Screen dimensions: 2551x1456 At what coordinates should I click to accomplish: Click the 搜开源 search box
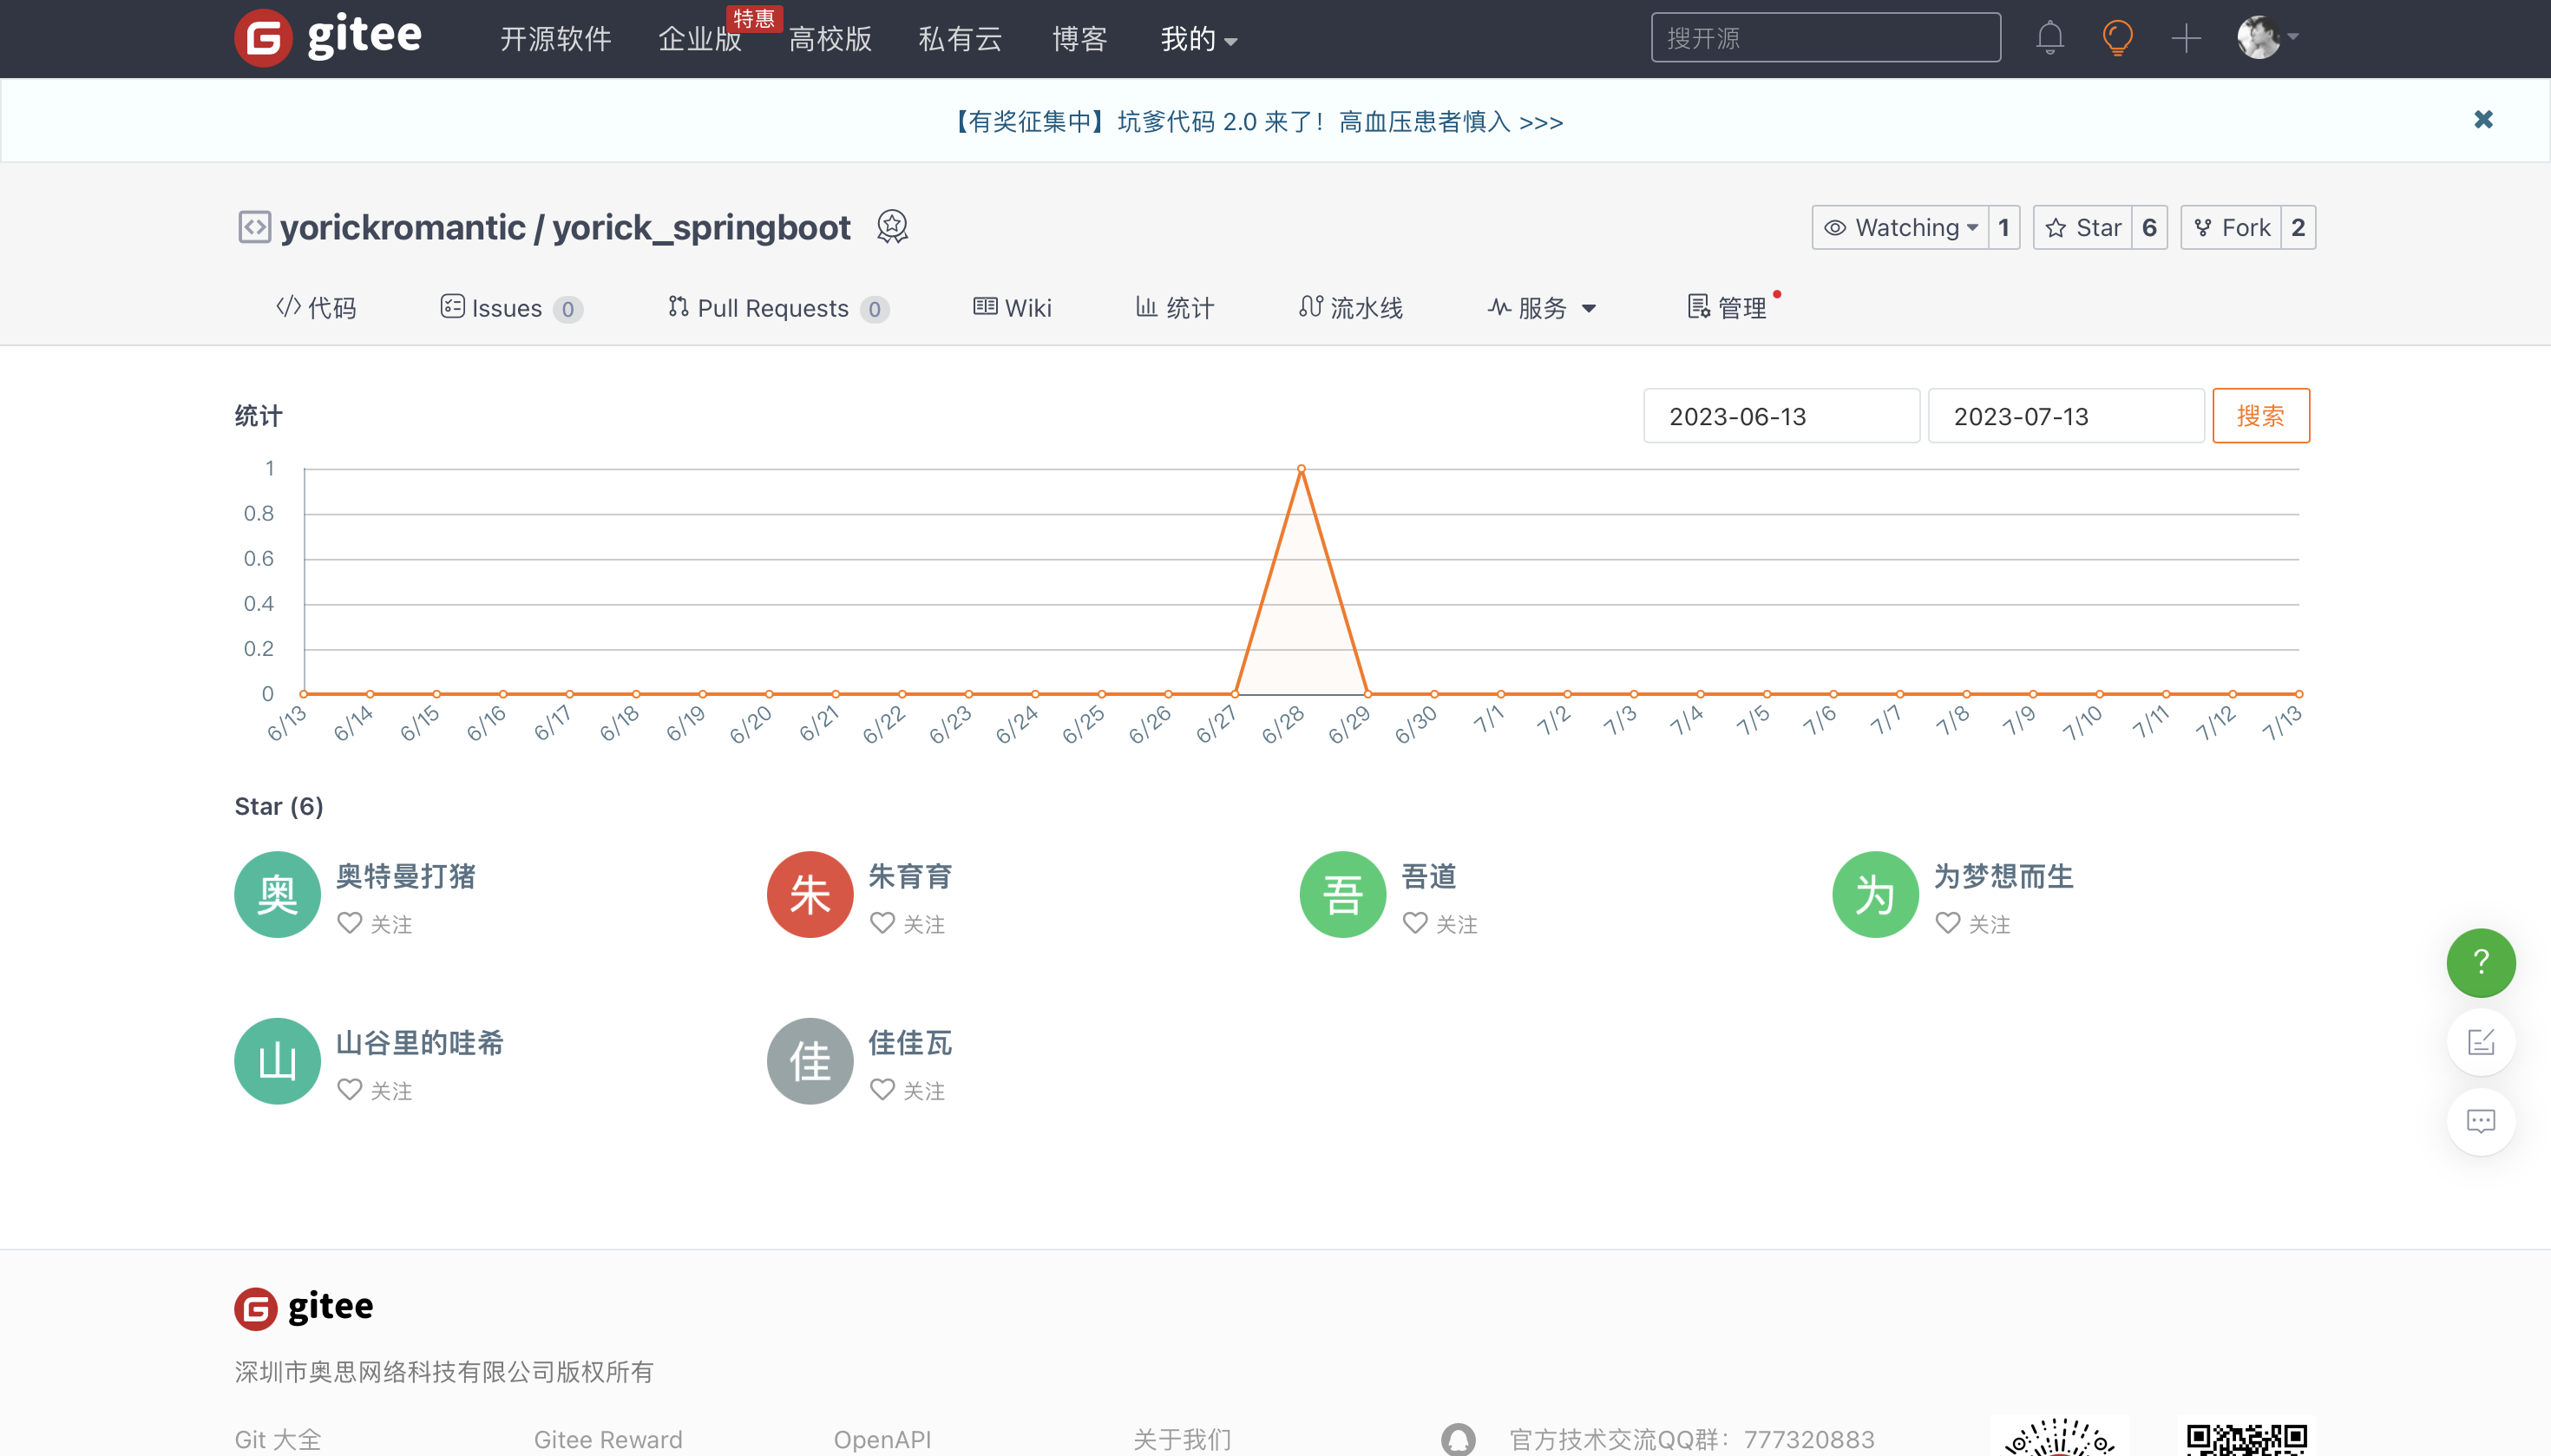[x=1825, y=38]
